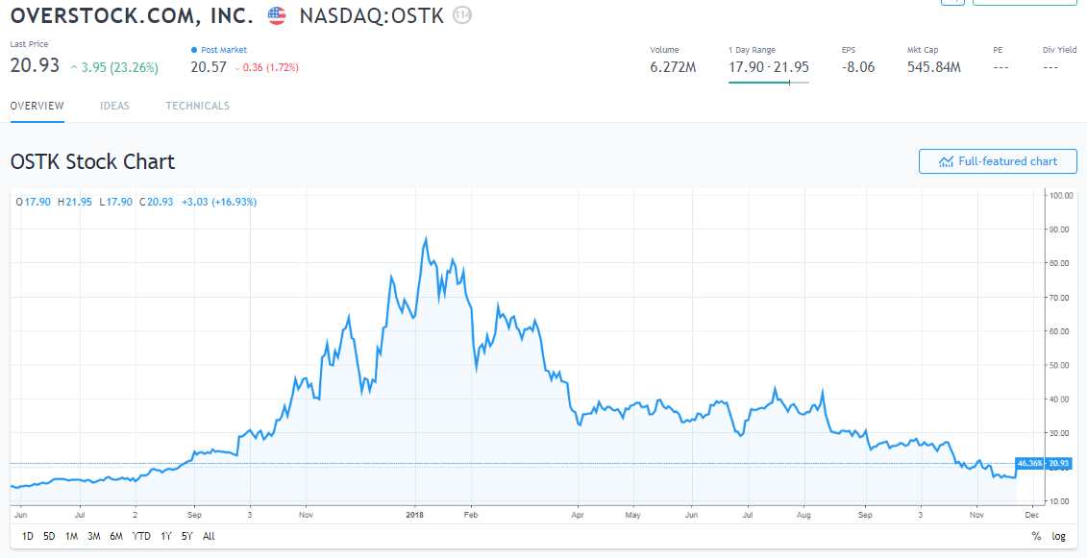Toggle percent scale on the chart

coord(1036,536)
